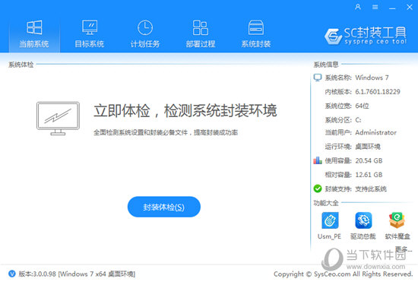Click the 系统信息 section heading
This screenshot has height=282, width=418.
326,65
